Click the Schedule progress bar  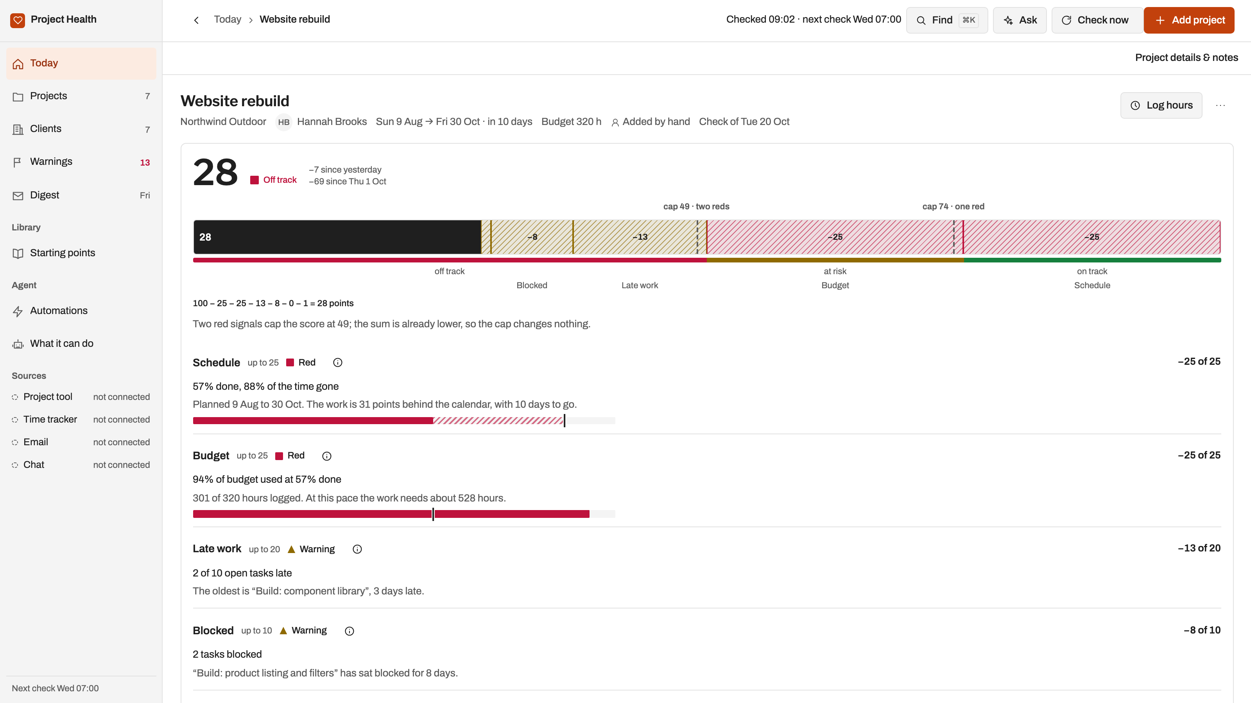(x=403, y=421)
